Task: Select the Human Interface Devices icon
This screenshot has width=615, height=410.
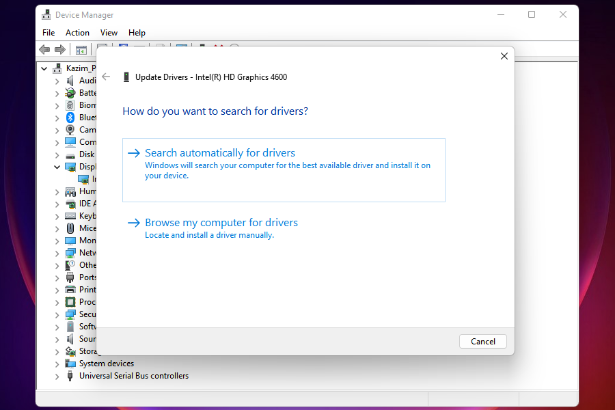Action: pyautogui.click(x=70, y=191)
